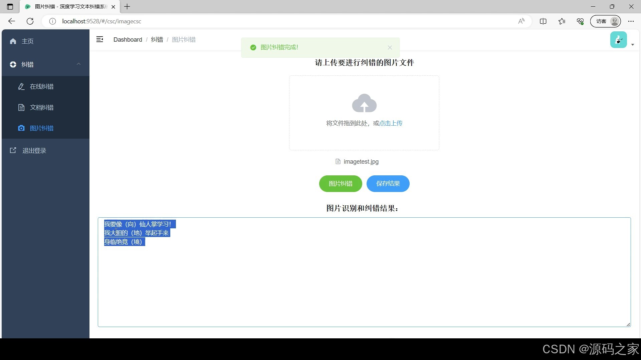
Task: Dismiss the 图片纠错完成 notification
Action: coord(390,47)
